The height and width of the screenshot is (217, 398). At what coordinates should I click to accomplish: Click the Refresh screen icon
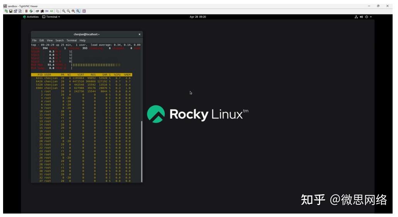point(31,11)
